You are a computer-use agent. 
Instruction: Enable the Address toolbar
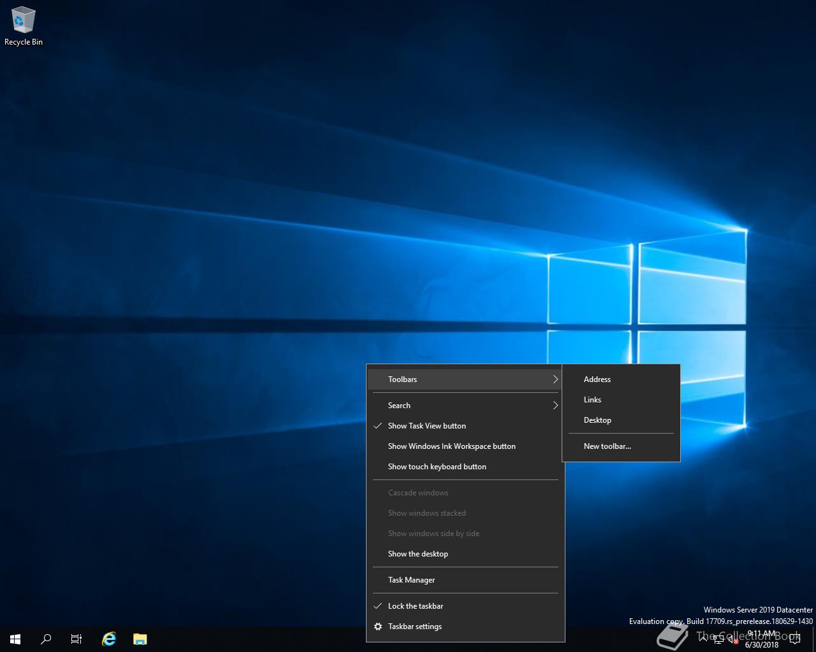pos(621,379)
